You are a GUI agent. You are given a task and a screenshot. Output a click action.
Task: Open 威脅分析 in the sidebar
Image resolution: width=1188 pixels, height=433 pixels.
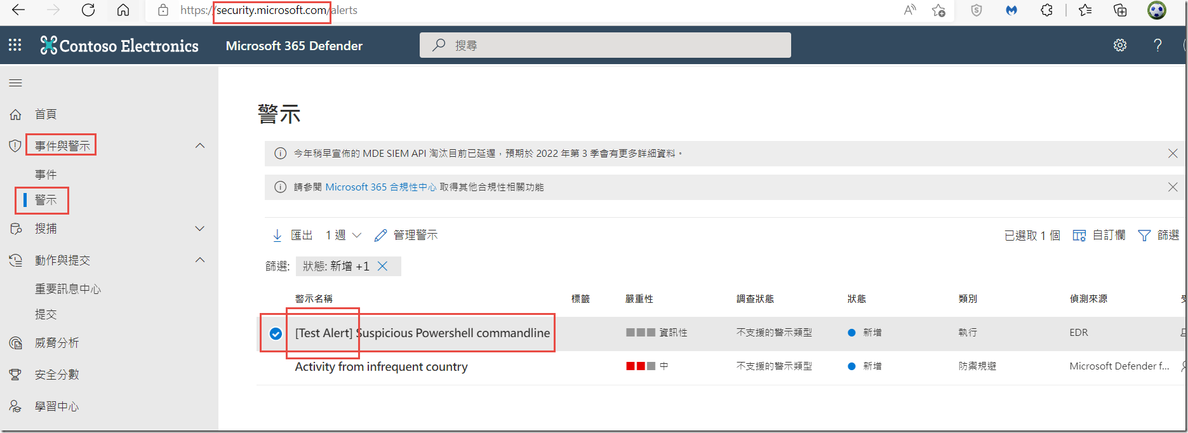click(57, 343)
